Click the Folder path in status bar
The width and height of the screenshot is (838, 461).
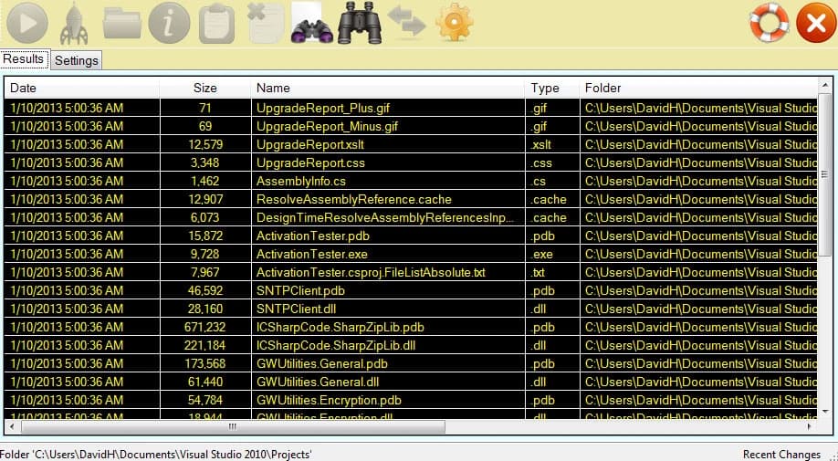155,455
